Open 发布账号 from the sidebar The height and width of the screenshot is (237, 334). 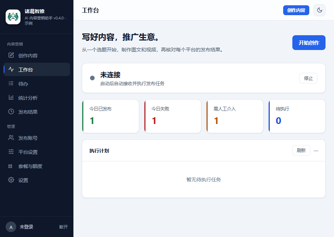[37, 138]
